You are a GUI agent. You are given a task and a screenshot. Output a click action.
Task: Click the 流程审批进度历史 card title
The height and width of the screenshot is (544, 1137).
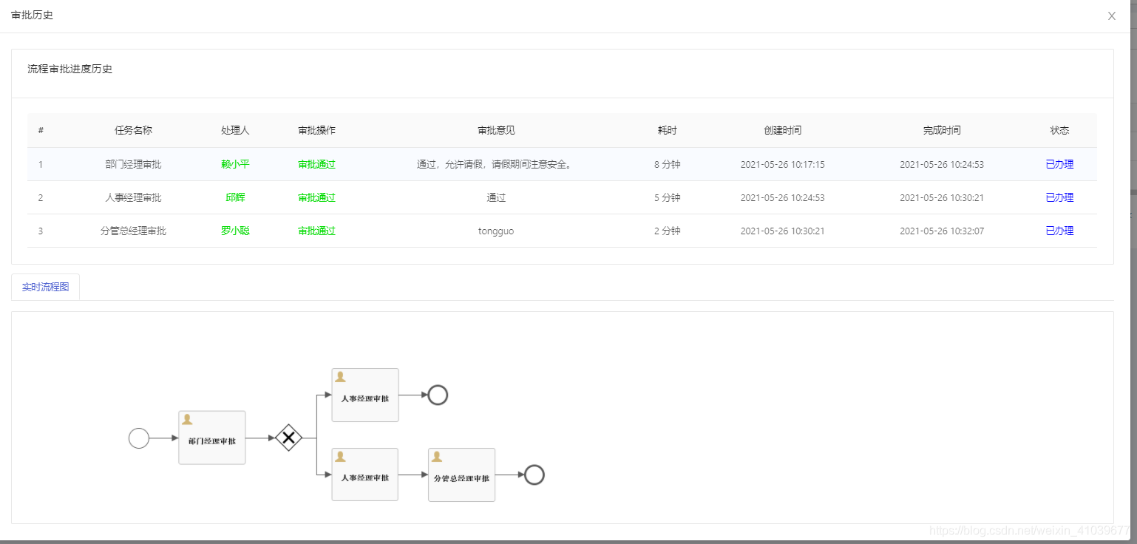pyautogui.click(x=69, y=69)
